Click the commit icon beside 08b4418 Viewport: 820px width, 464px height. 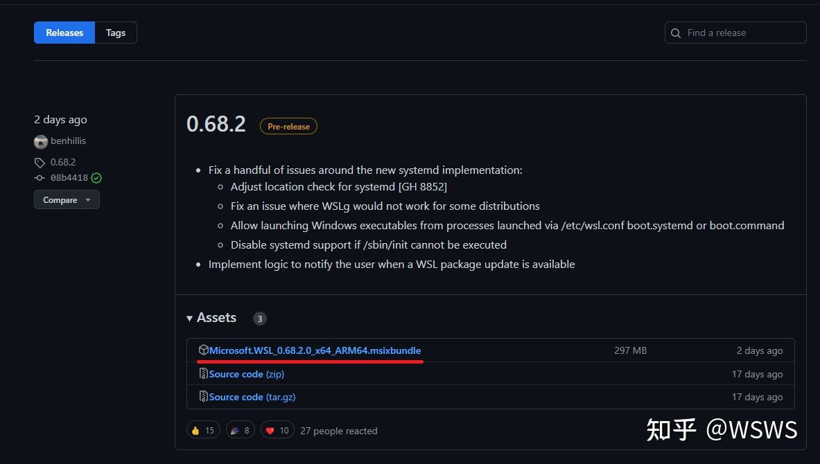coord(40,177)
